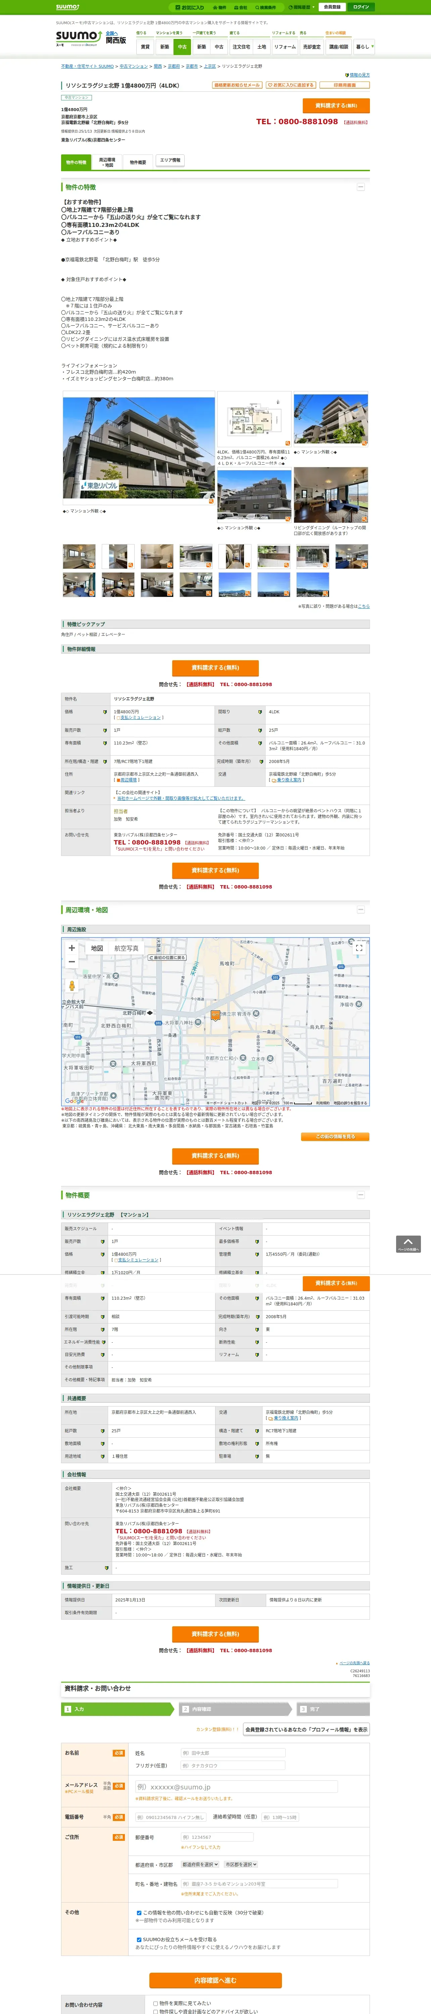431x2014 pixels.
Task: Open the 検索条件 header icon link
Action: 266,7
